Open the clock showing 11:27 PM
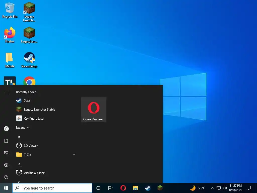The width and height of the screenshot is (257, 193). coord(235,188)
